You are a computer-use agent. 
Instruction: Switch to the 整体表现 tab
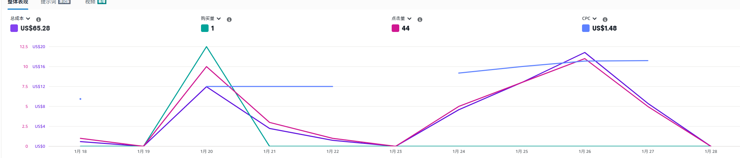[18, 2]
